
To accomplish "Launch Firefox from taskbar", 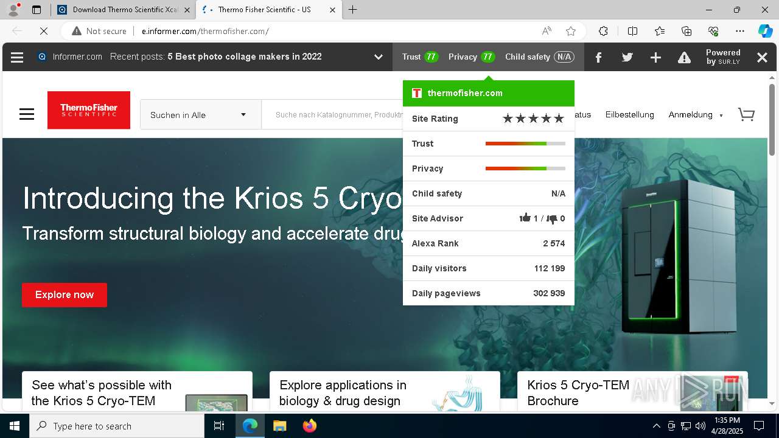I will pos(310,426).
